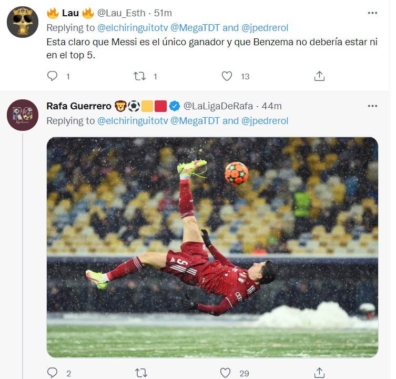Retweet Rafa Guerrero's photo tweet
The width and height of the screenshot is (396, 379).
pyautogui.click(x=141, y=373)
